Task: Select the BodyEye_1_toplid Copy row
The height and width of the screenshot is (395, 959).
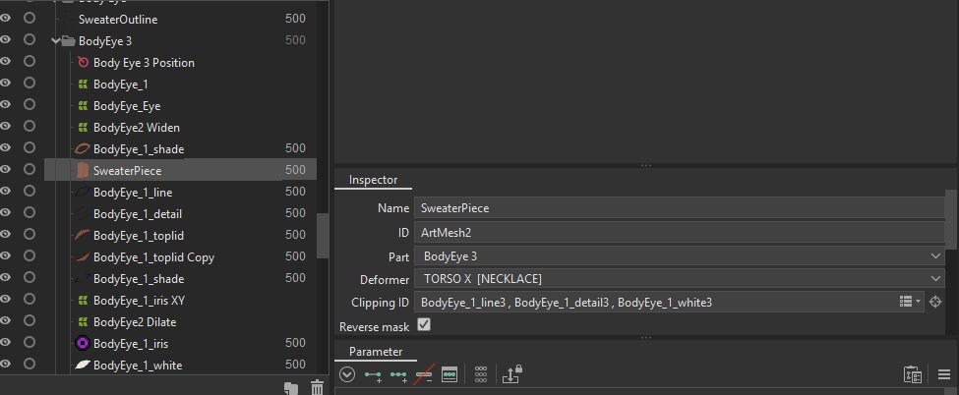Action: pos(181,256)
